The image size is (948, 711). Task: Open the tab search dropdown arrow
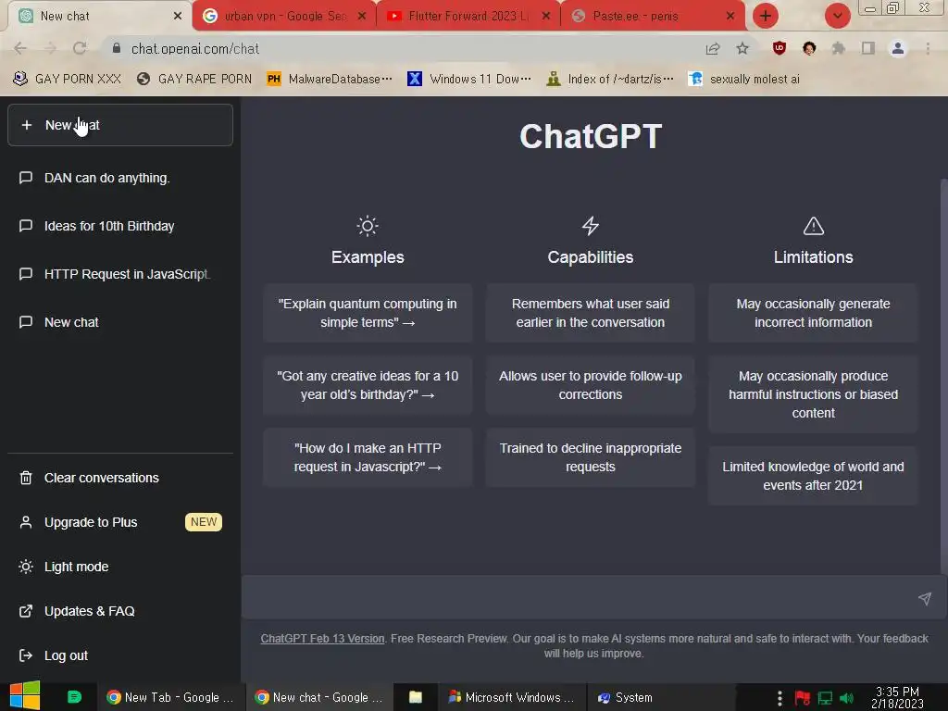click(x=837, y=17)
